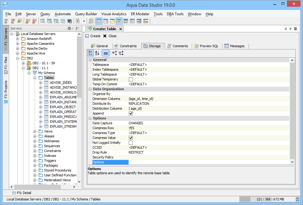This screenshot has height=205, width=303.
Task: Click the collapse all properties icon
Action: (x=121, y=53)
